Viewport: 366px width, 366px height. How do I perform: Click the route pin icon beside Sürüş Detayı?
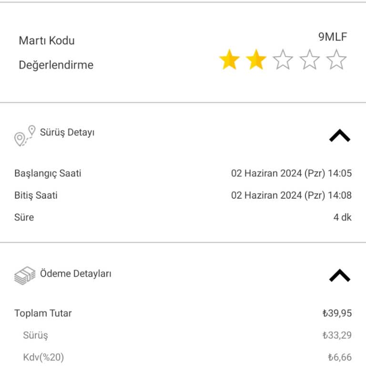click(x=25, y=136)
